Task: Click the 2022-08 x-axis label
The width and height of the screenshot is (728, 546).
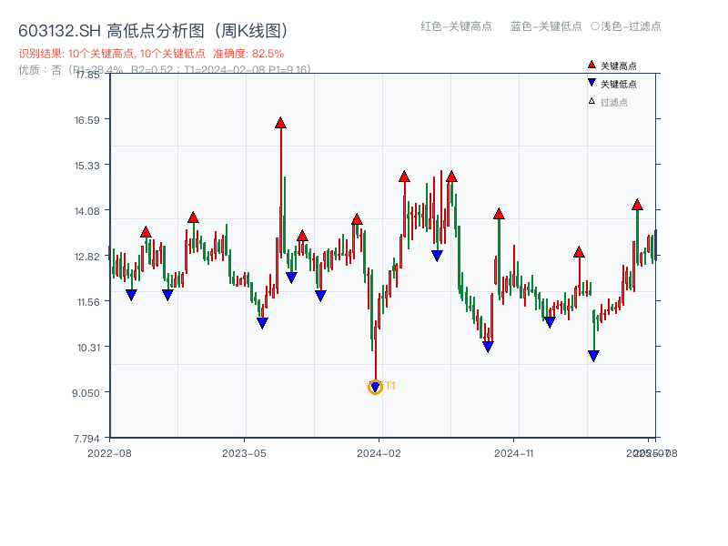Action: pyautogui.click(x=109, y=453)
